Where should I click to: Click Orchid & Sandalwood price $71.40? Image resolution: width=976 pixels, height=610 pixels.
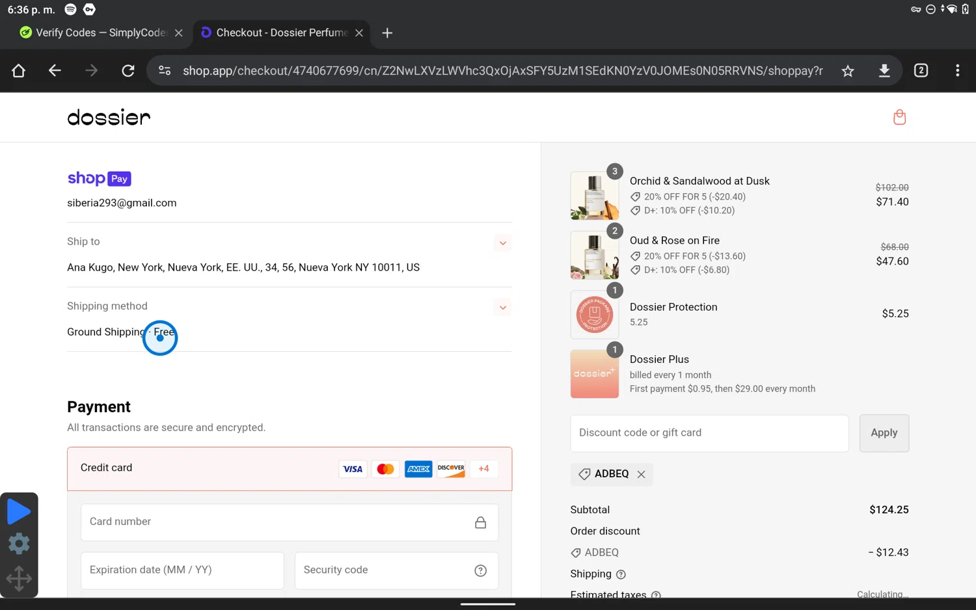tap(892, 202)
